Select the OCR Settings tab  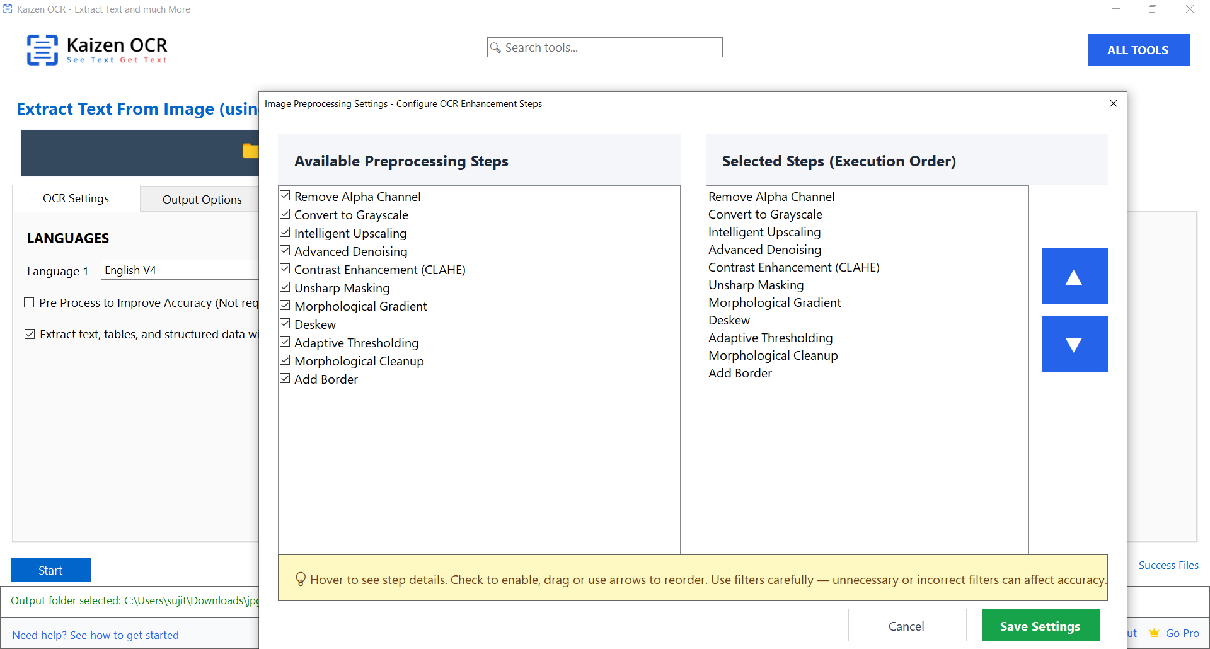(x=76, y=198)
